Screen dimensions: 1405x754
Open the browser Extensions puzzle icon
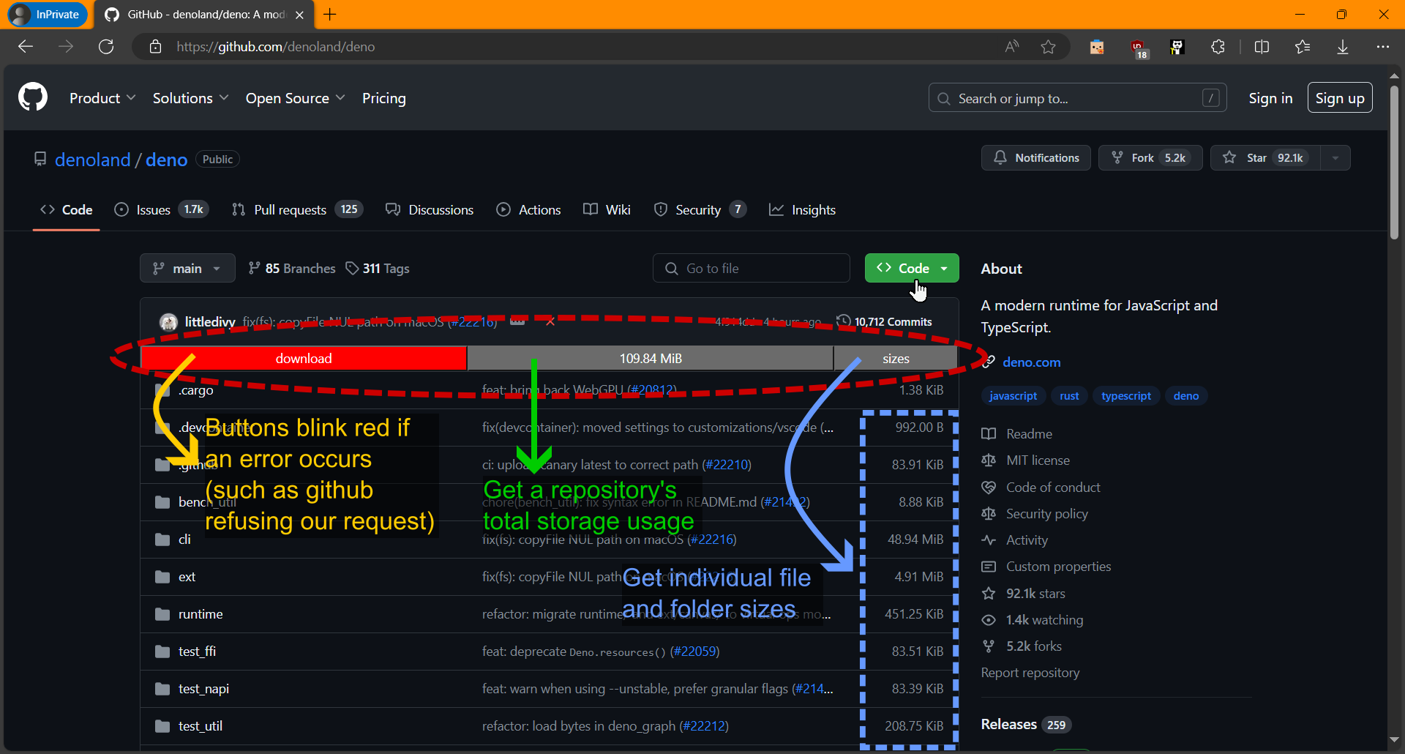(x=1218, y=47)
